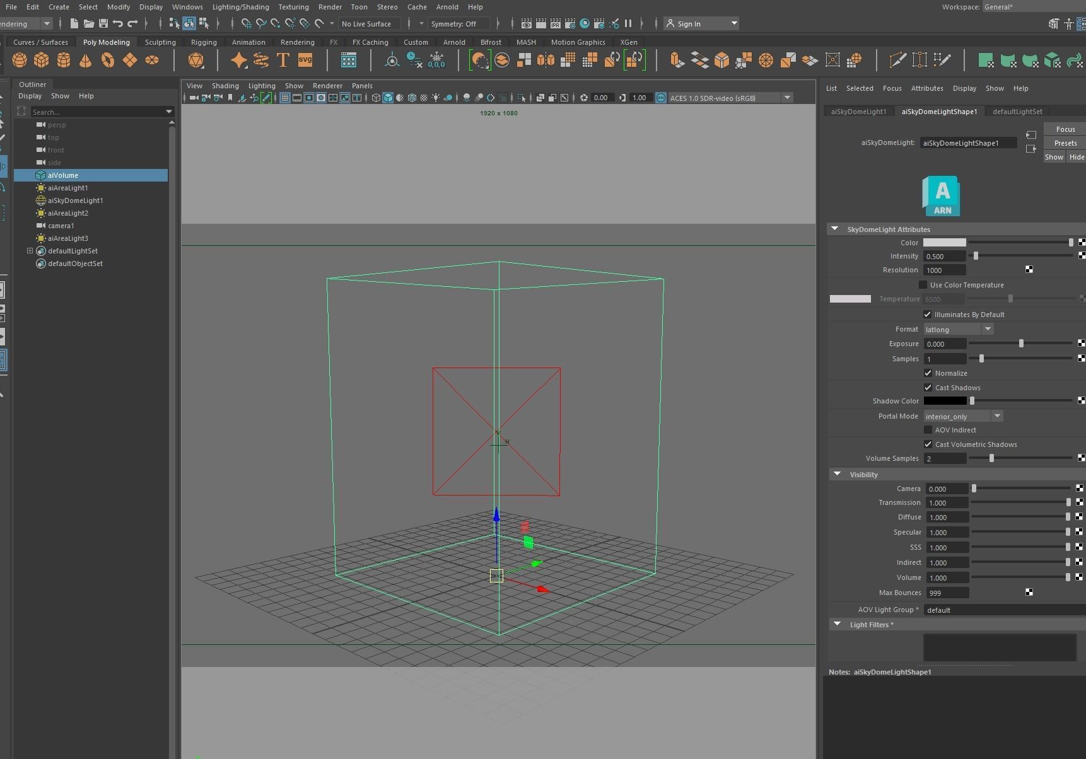Click the Undo arrow icon
The height and width of the screenshot is (759, 1086).
point(118,24)
